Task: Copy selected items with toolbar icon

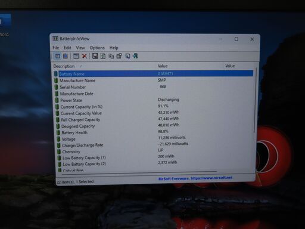Action: tap(111, 56)
